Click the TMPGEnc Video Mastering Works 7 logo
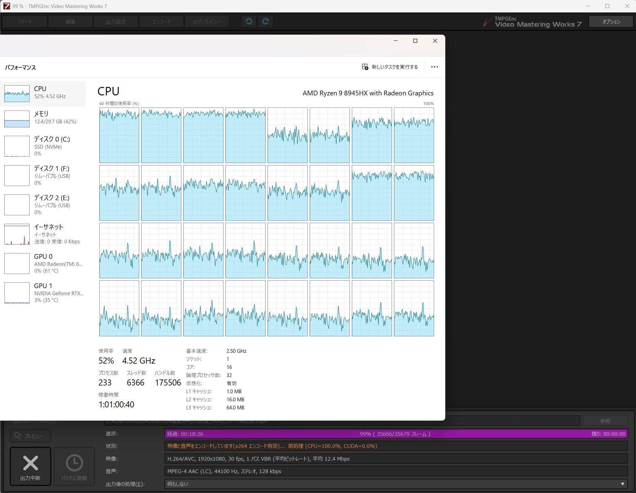The width and height of the screenshot is (636, 493). 533,22
